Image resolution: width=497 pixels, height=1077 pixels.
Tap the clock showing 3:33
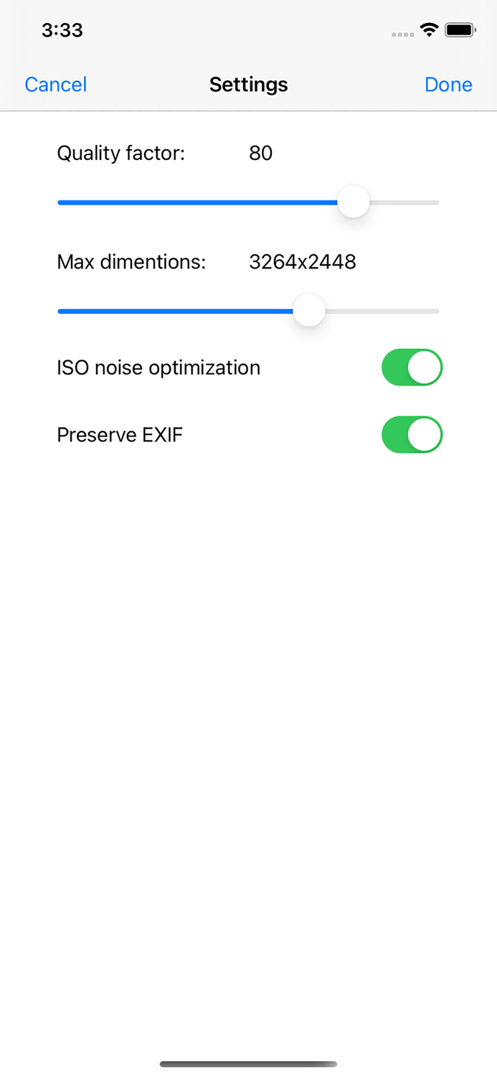click(62, 30)
